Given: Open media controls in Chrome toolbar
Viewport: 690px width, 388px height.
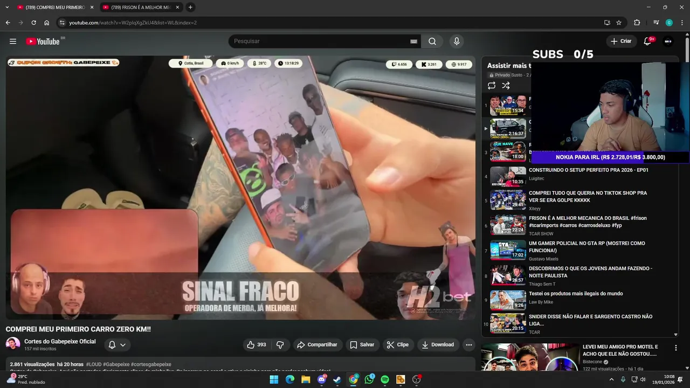Looking at the screenshot, I should pyautogui.click(x=655, y=23).
